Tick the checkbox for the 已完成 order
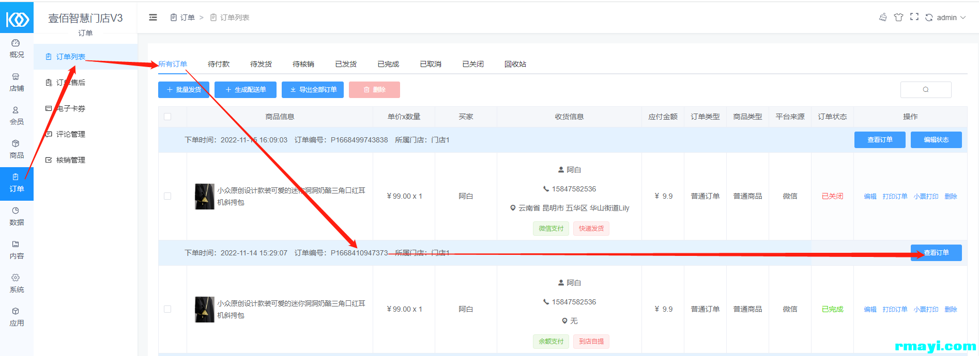 pyautogui.click(x=167, y=309)
